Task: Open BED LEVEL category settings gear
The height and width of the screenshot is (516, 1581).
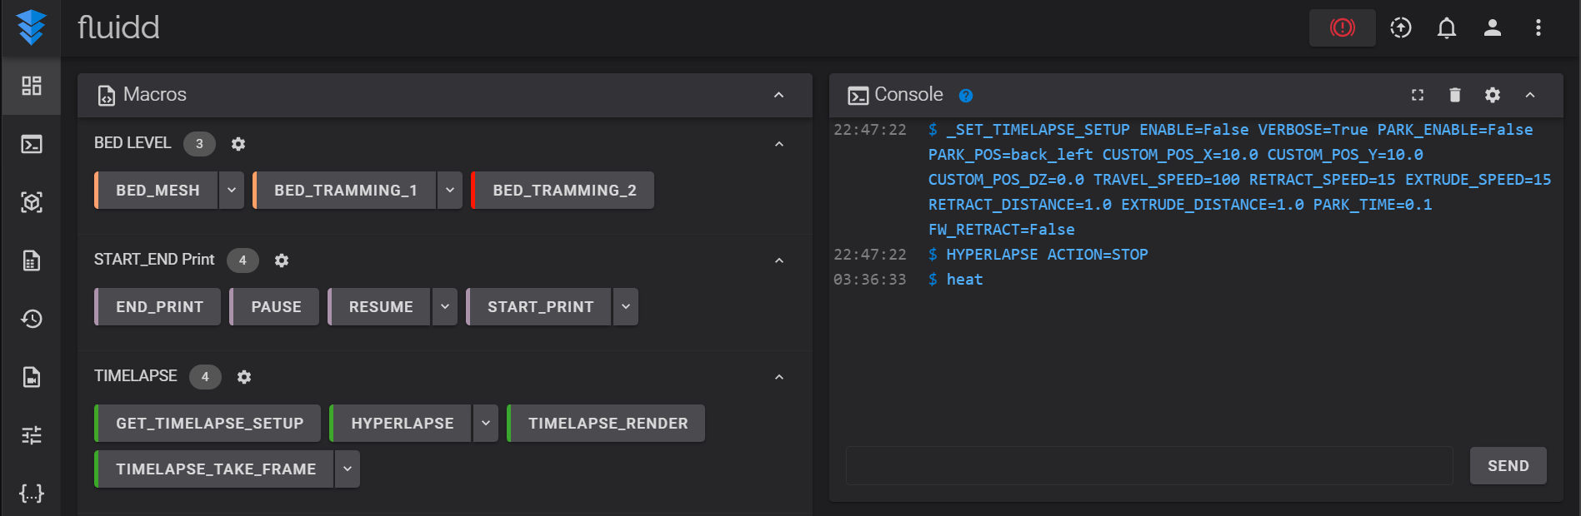Action: point(238,144)
